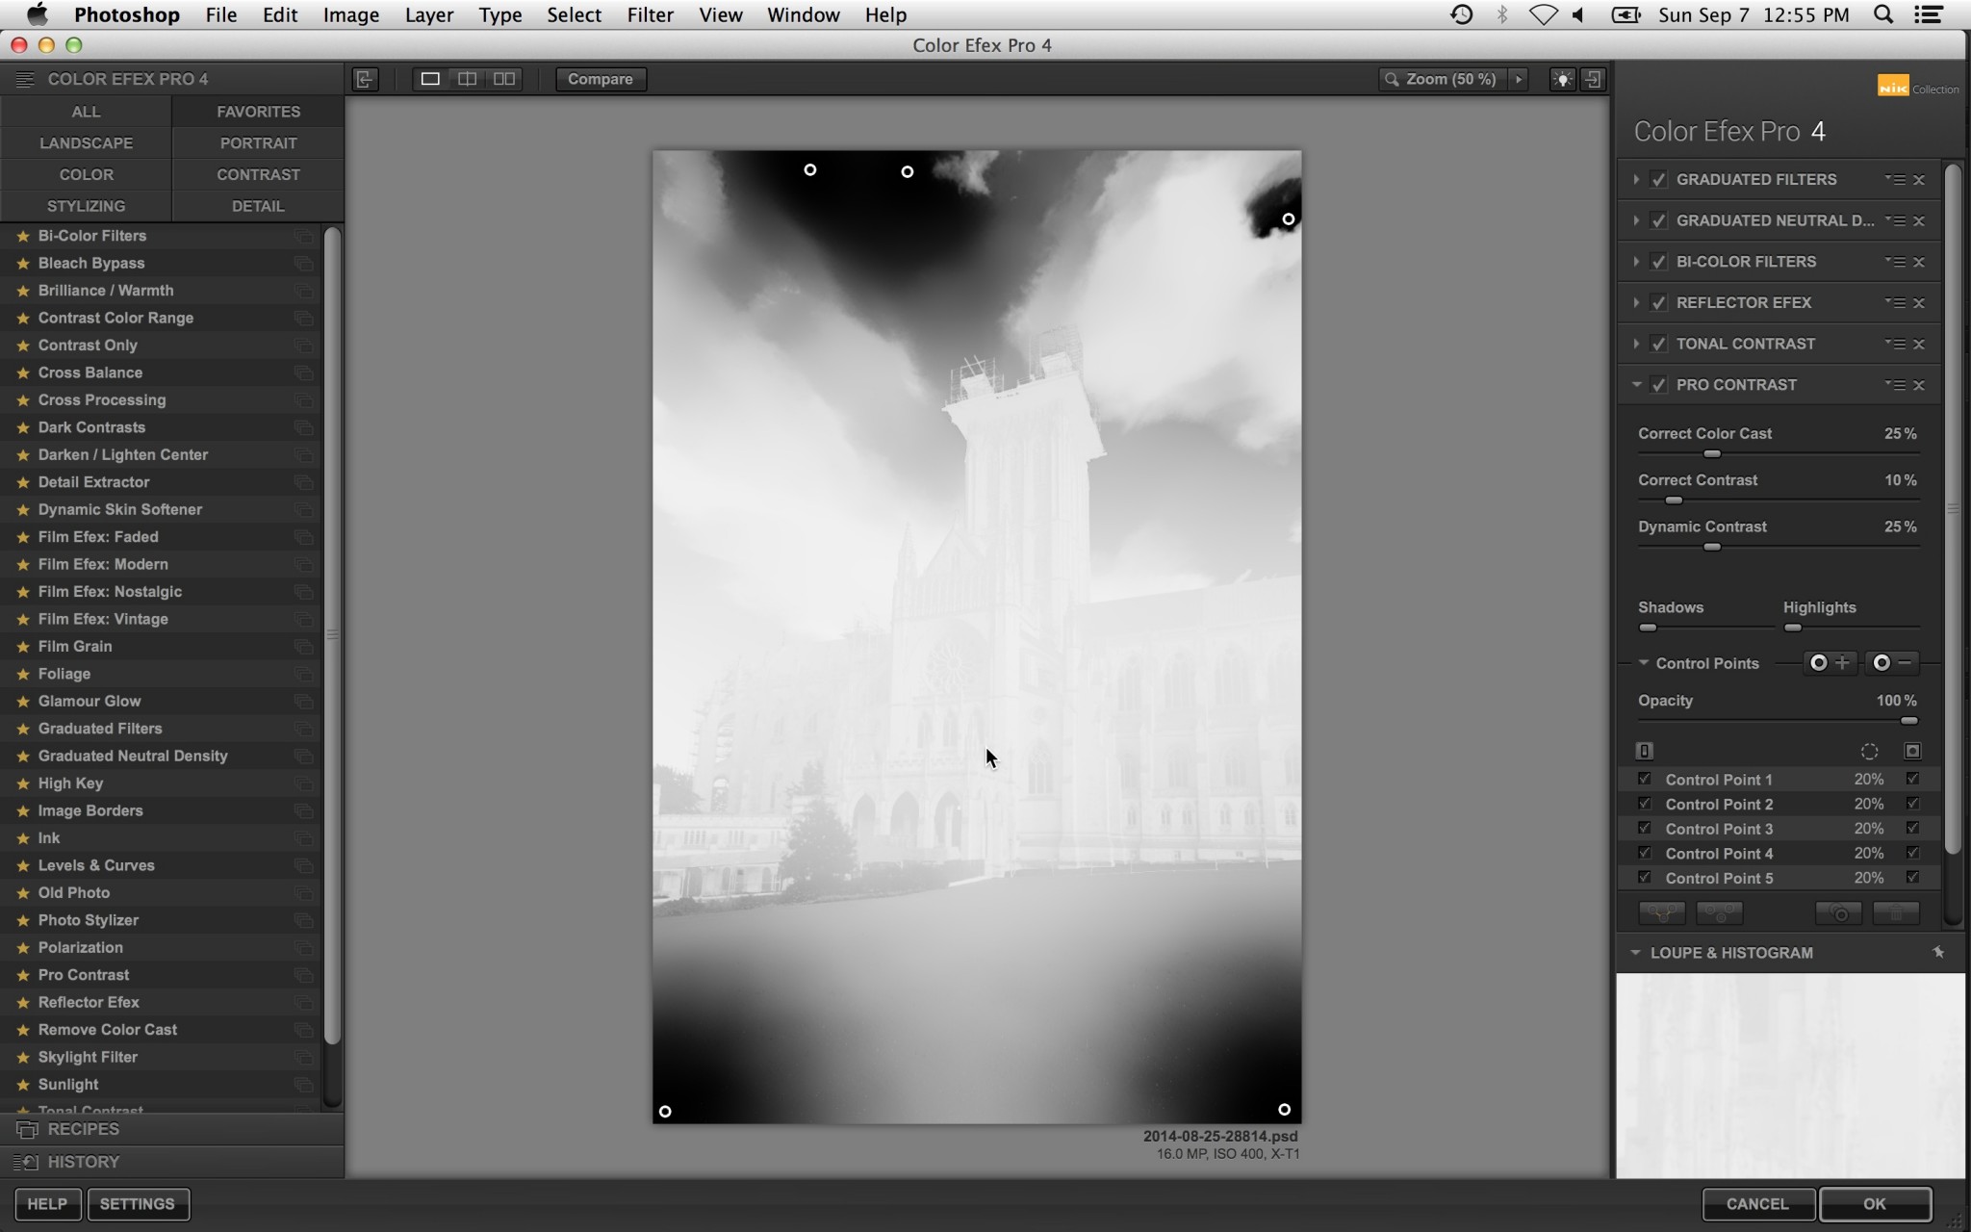
Task: Select the top-right control point on image
Action: click(1289, 219)
